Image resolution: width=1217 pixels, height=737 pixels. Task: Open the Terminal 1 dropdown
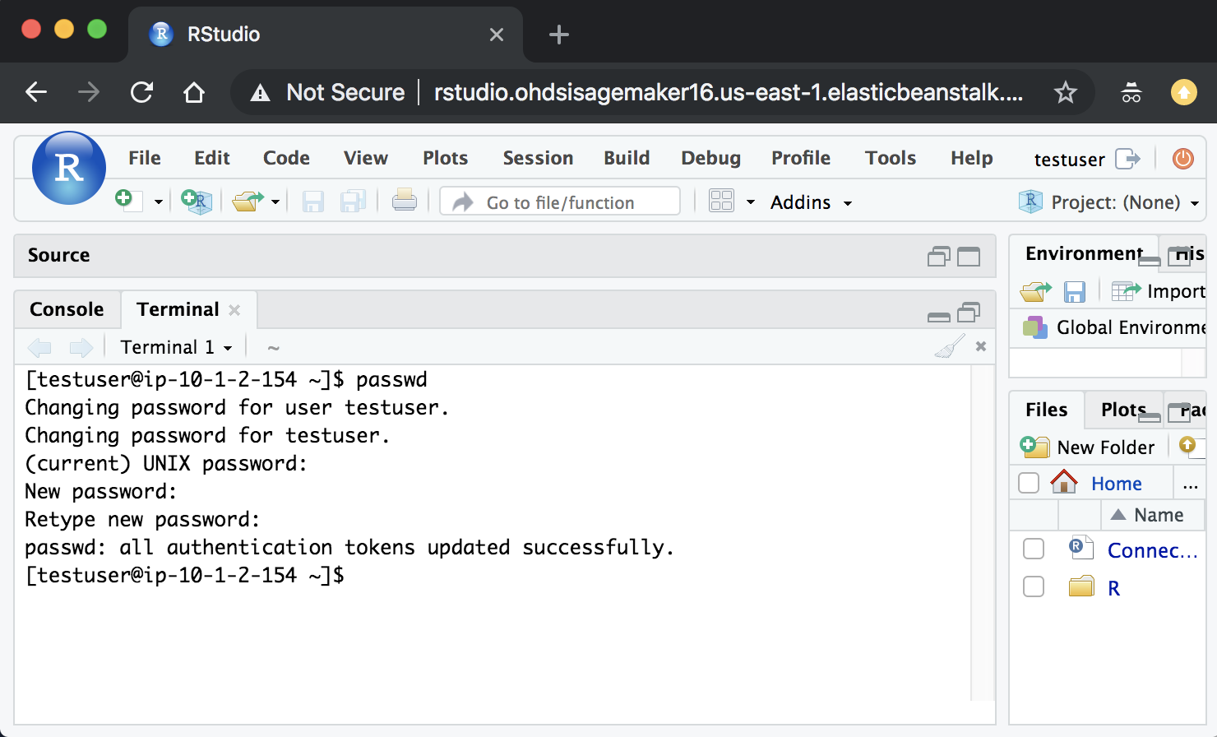pos(176,347)
